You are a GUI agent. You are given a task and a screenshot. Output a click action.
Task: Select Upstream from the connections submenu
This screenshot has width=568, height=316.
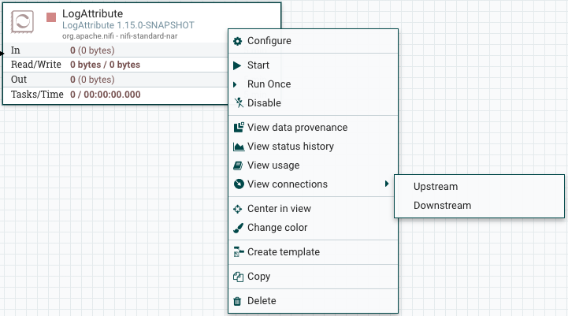click(x=436, y=187)
